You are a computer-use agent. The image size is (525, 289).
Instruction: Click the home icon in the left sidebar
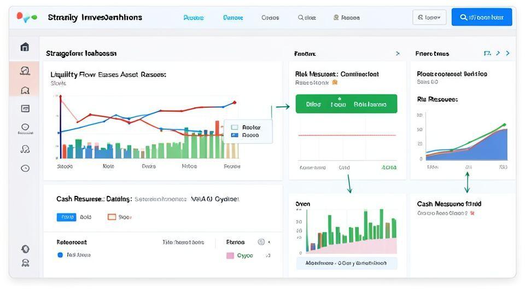click(25, 47)
